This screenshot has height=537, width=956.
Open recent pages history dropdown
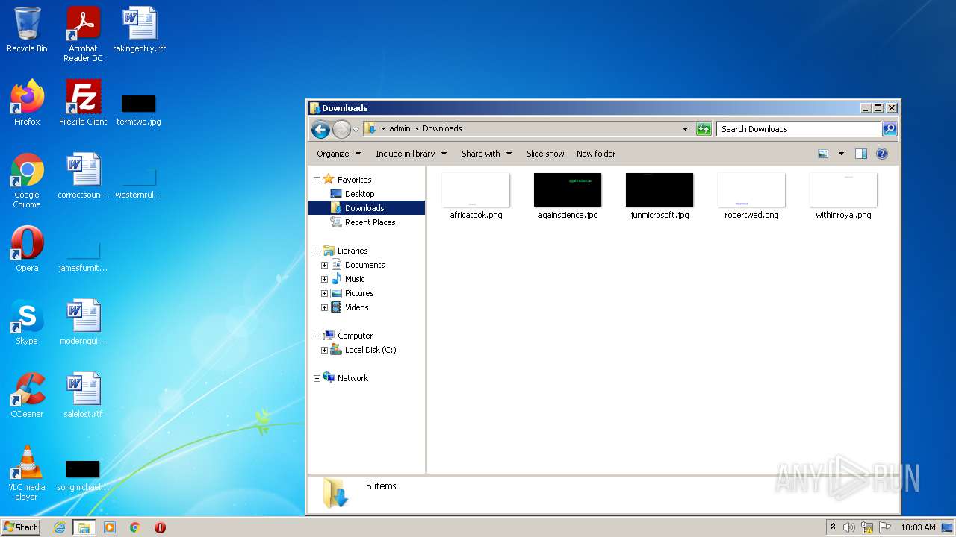[356, 129]
